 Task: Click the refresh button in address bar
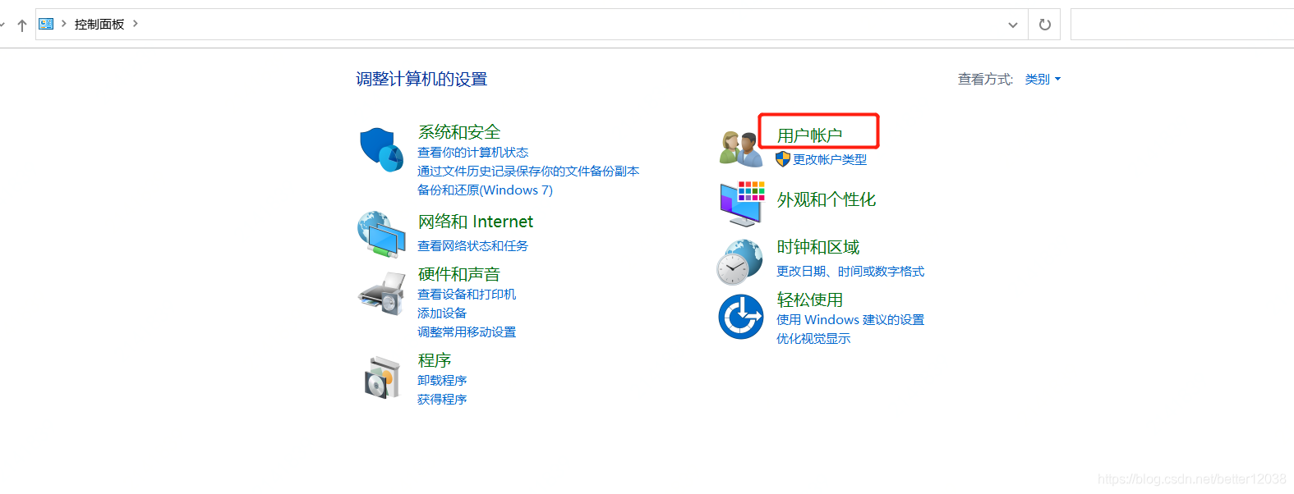(1044, 25)
